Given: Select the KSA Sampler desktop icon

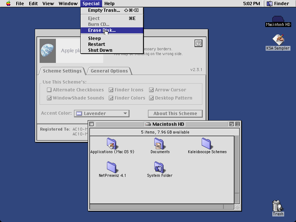Looking at the screenshot, I should (278, 40).
